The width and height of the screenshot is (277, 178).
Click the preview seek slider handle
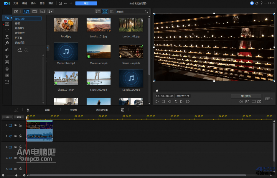pos(157,90)
